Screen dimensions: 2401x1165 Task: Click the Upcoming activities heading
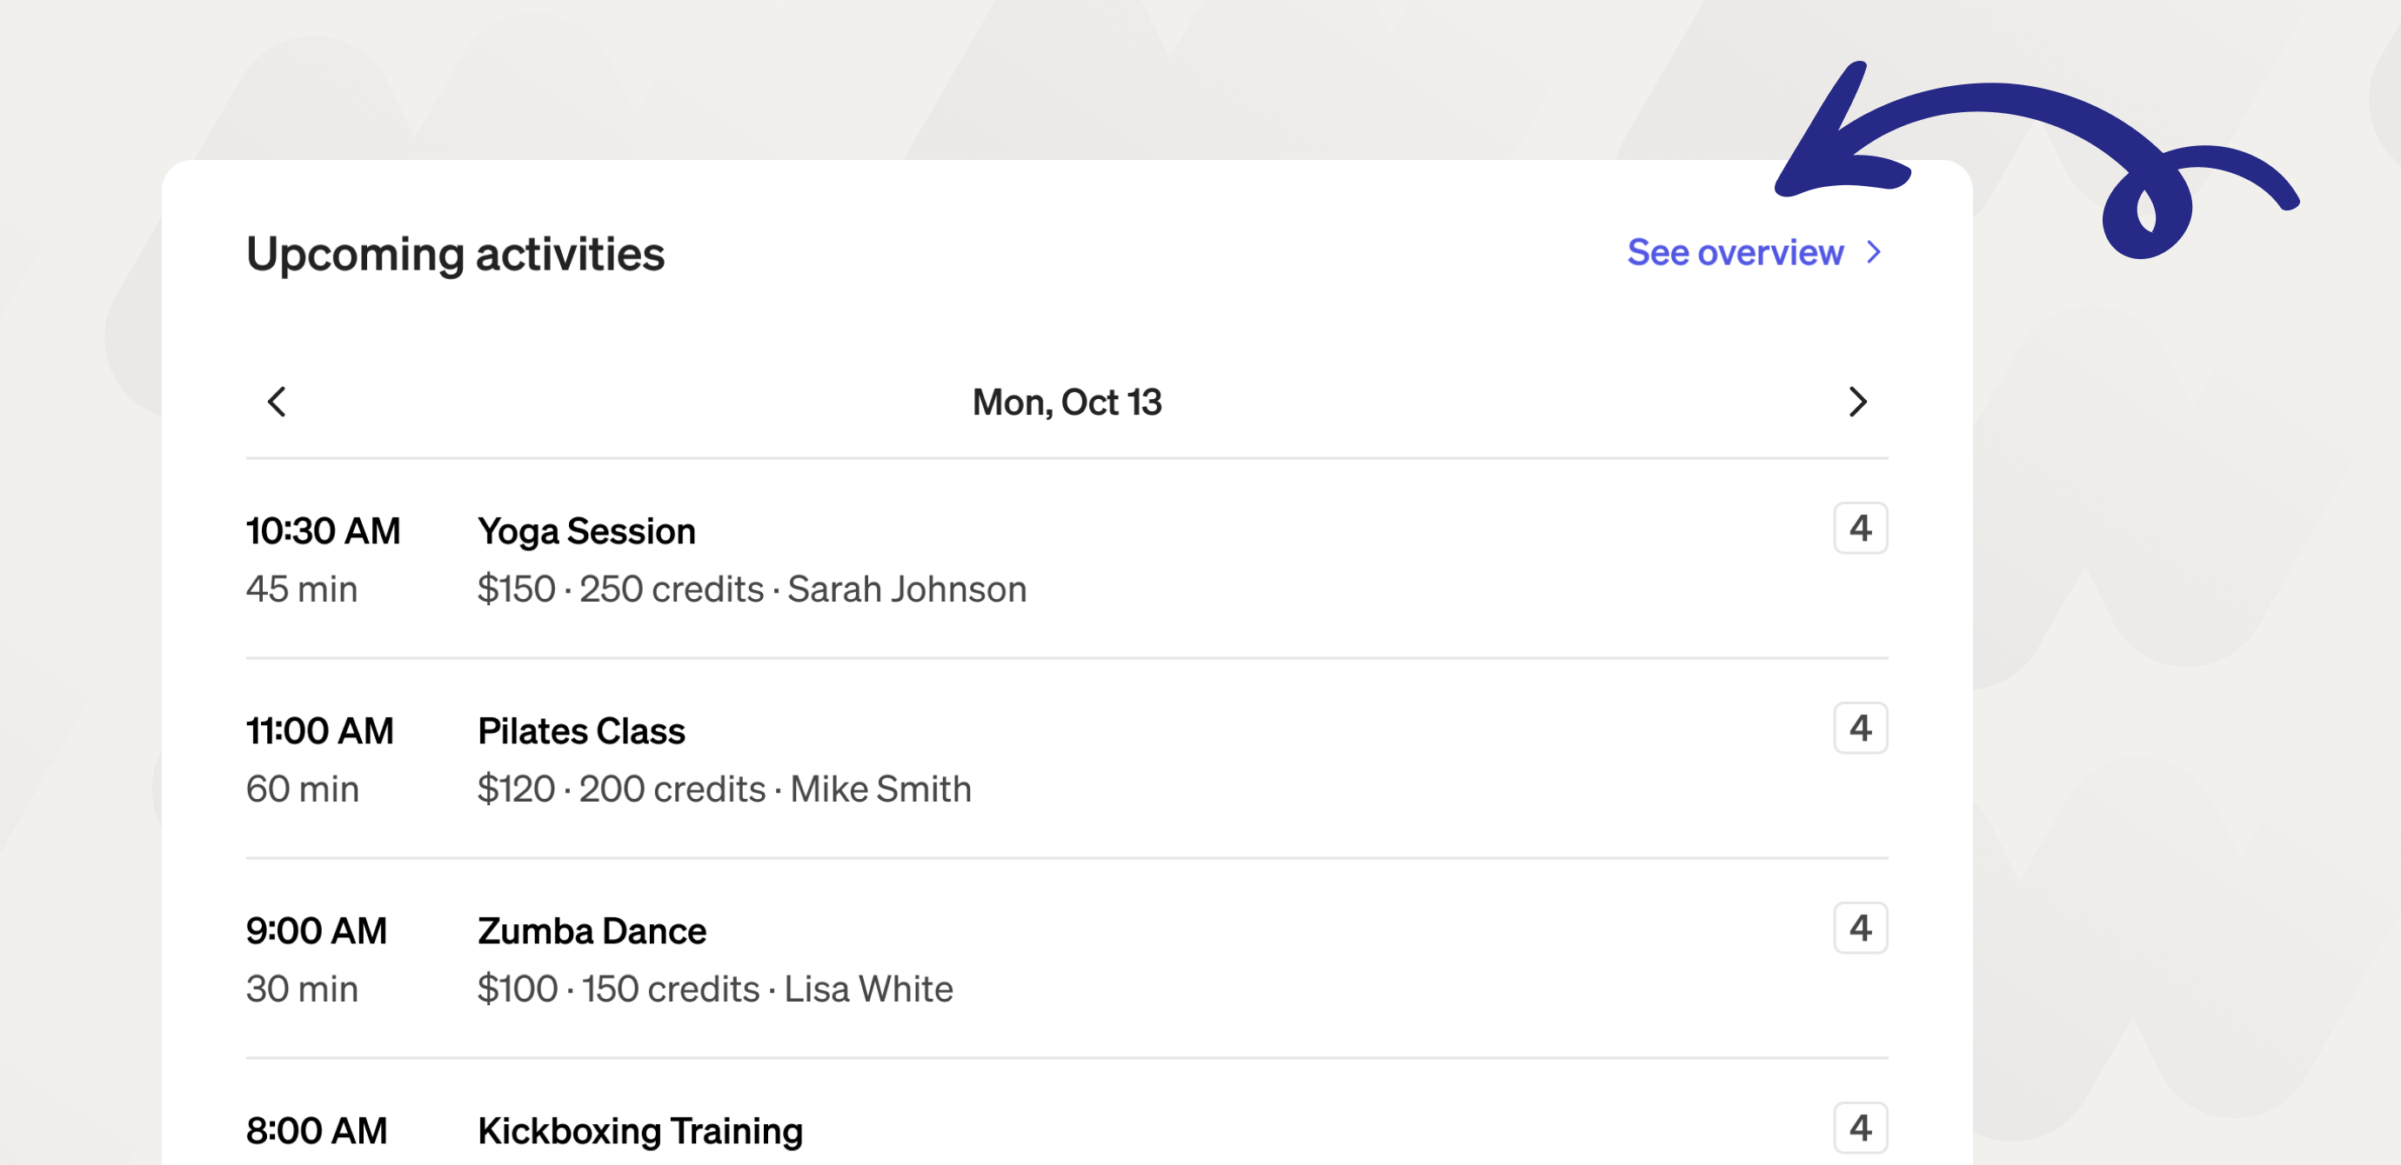coord(455,253)
